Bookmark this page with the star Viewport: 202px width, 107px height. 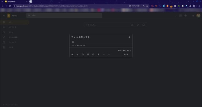(147, 6)
